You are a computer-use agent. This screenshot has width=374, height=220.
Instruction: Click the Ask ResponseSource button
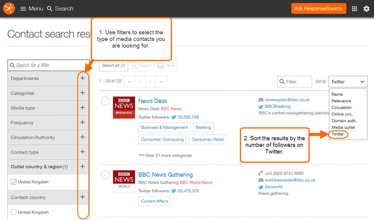tap(318, 9)
